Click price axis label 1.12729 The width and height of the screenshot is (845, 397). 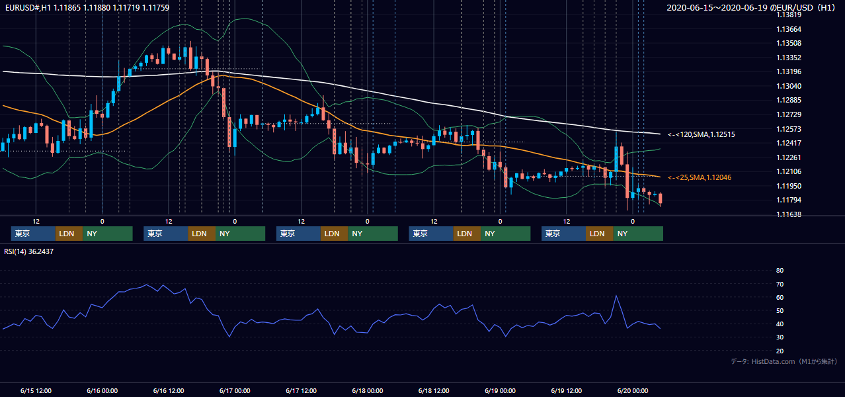789,114
